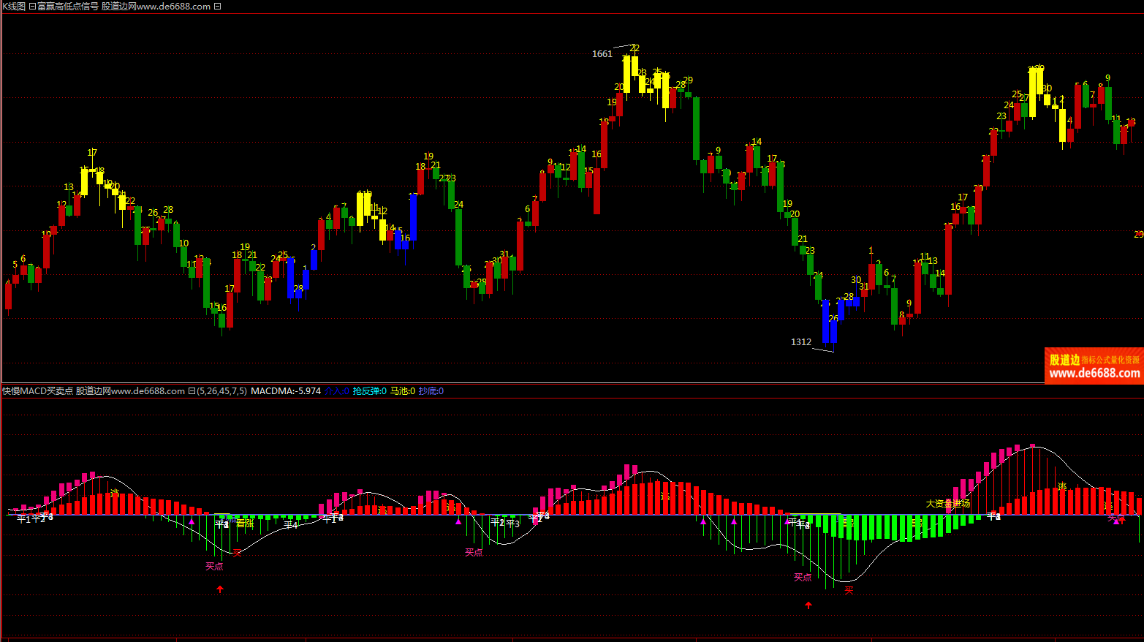Viewport: 1144px width, 642px height.
Task: Click the box icon after the K-line chart URL
Action: (x=217, y=7)
